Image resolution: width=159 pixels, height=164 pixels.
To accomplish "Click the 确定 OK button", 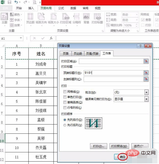I will pos(122,157).
